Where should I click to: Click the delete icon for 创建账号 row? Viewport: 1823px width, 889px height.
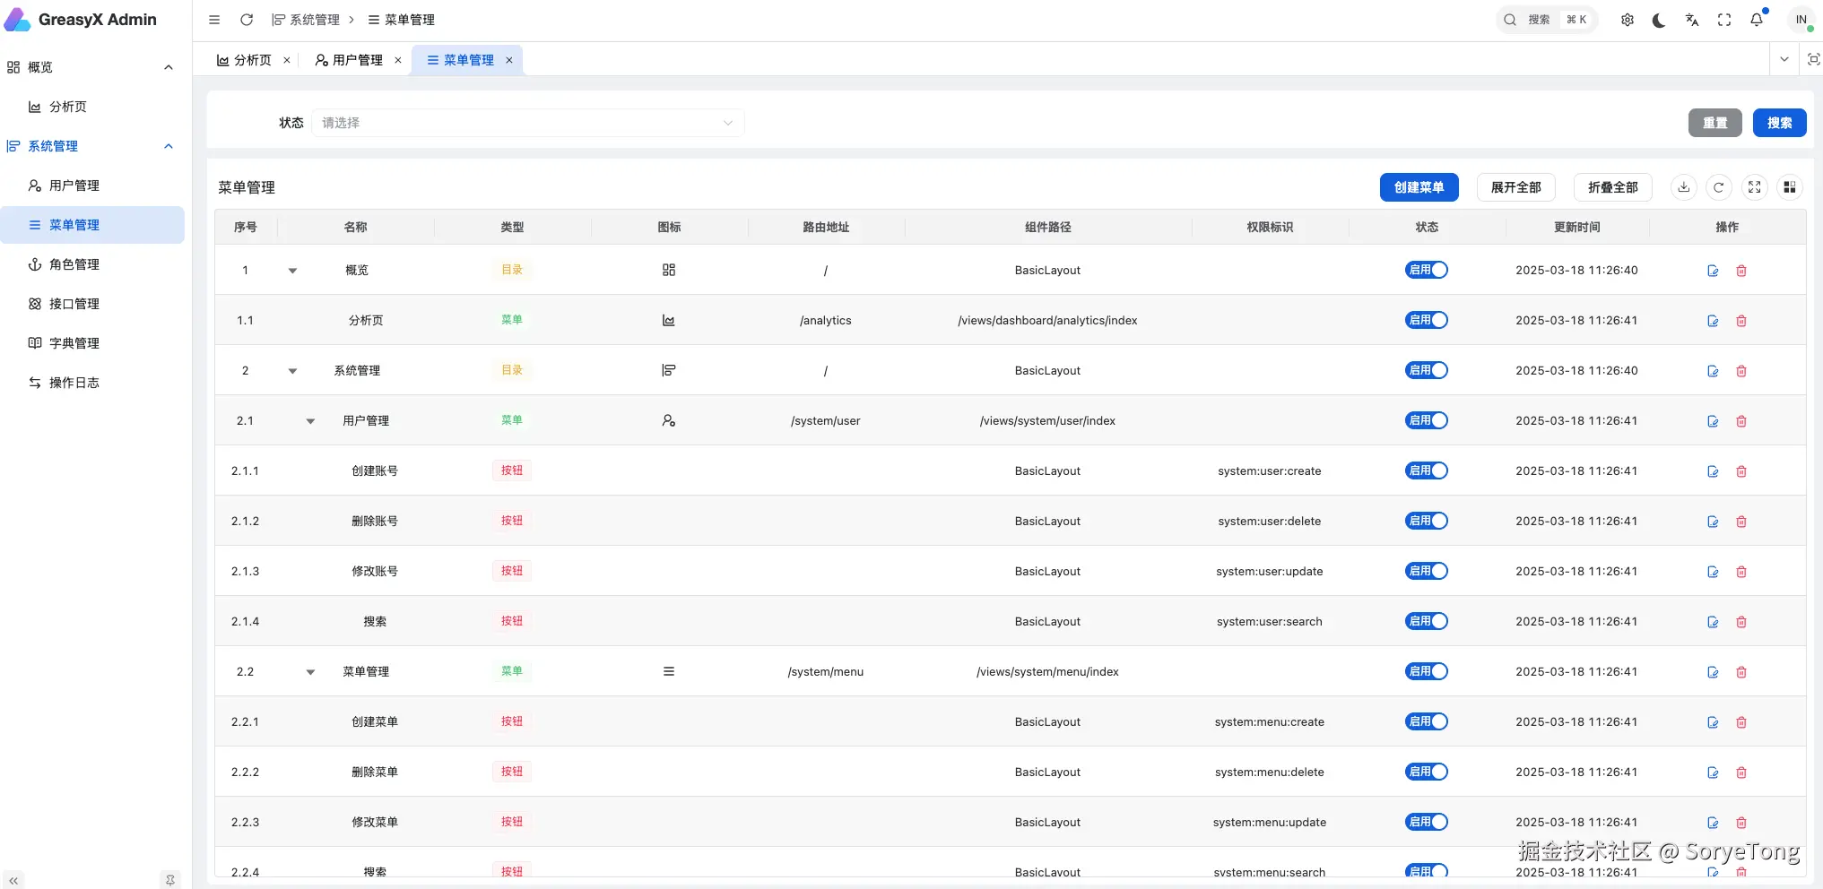coord(1741,471)
